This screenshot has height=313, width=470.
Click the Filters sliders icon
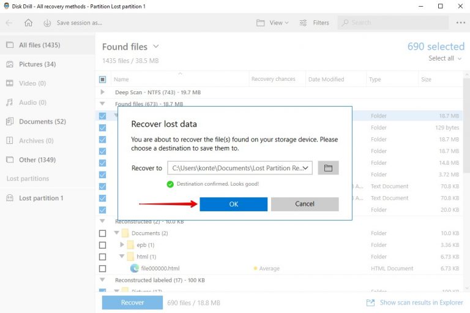(304, 23)
